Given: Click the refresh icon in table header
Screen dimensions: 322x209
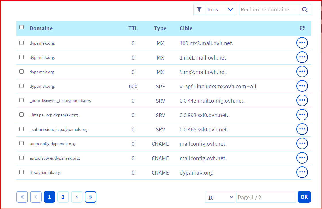Looking at the screenshot, I should point(302,28).
